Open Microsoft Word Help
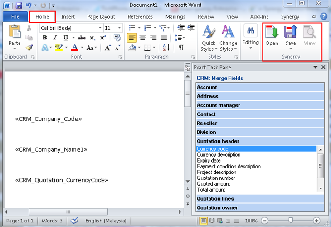This screenshot has width=331, height=227. (x=324, y=16)
